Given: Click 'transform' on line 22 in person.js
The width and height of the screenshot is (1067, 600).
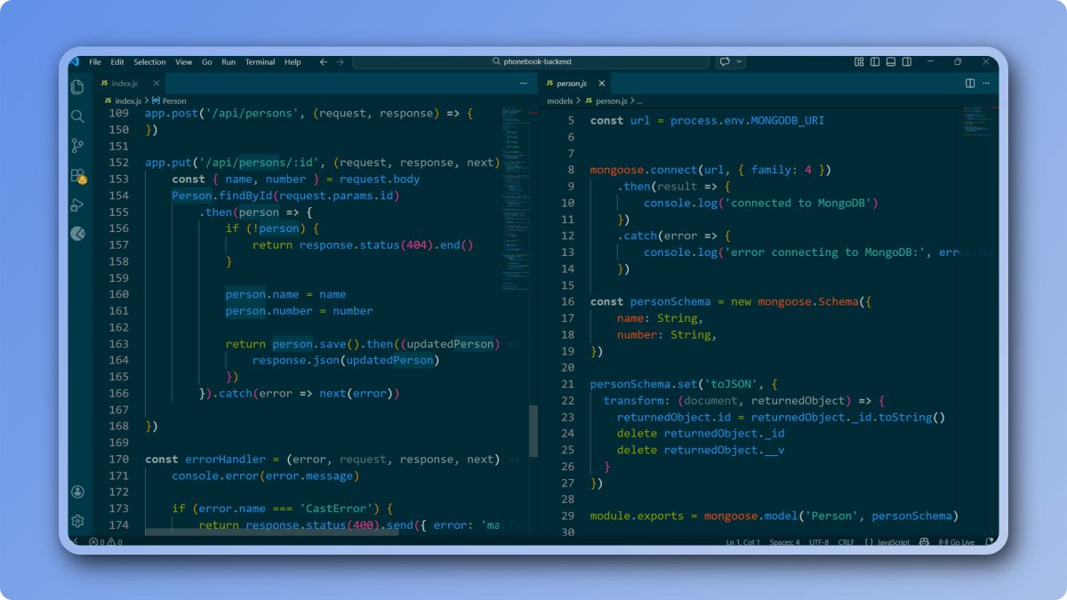Looking at the screenshot, I should [633, 401].
